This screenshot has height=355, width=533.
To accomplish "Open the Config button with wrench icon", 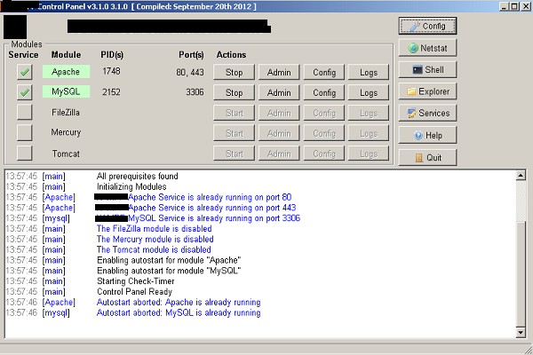I will click(427, 26).
